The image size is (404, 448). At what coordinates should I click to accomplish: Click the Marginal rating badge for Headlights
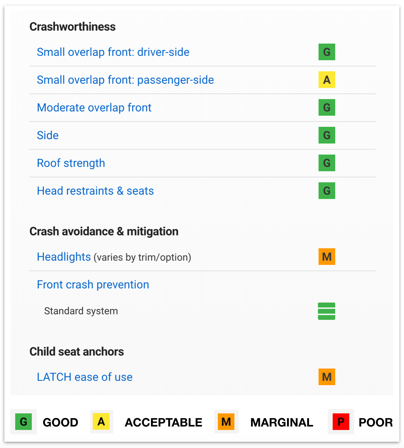click(326, 257)
